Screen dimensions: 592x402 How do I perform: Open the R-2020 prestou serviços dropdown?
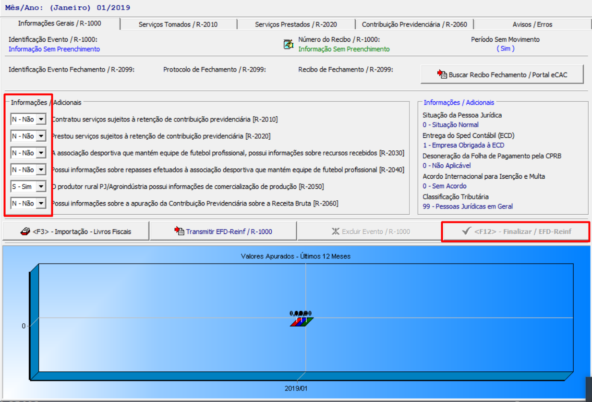tap(41, 136)
